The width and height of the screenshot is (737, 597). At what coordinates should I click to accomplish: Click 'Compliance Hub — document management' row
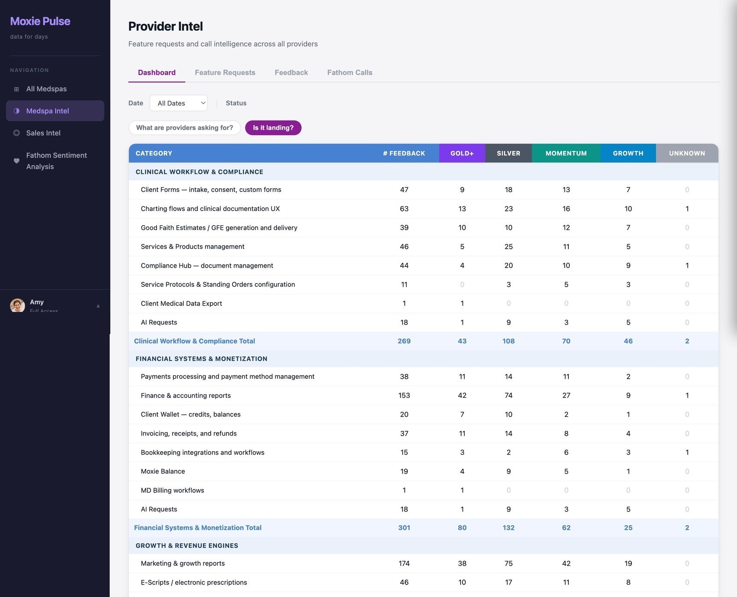coord(424,266)
